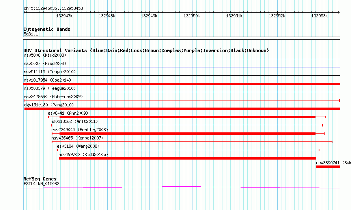Click the 132948k ruler tick label
The height and width of the screenshot is (210, 351).
coord(107,16)
